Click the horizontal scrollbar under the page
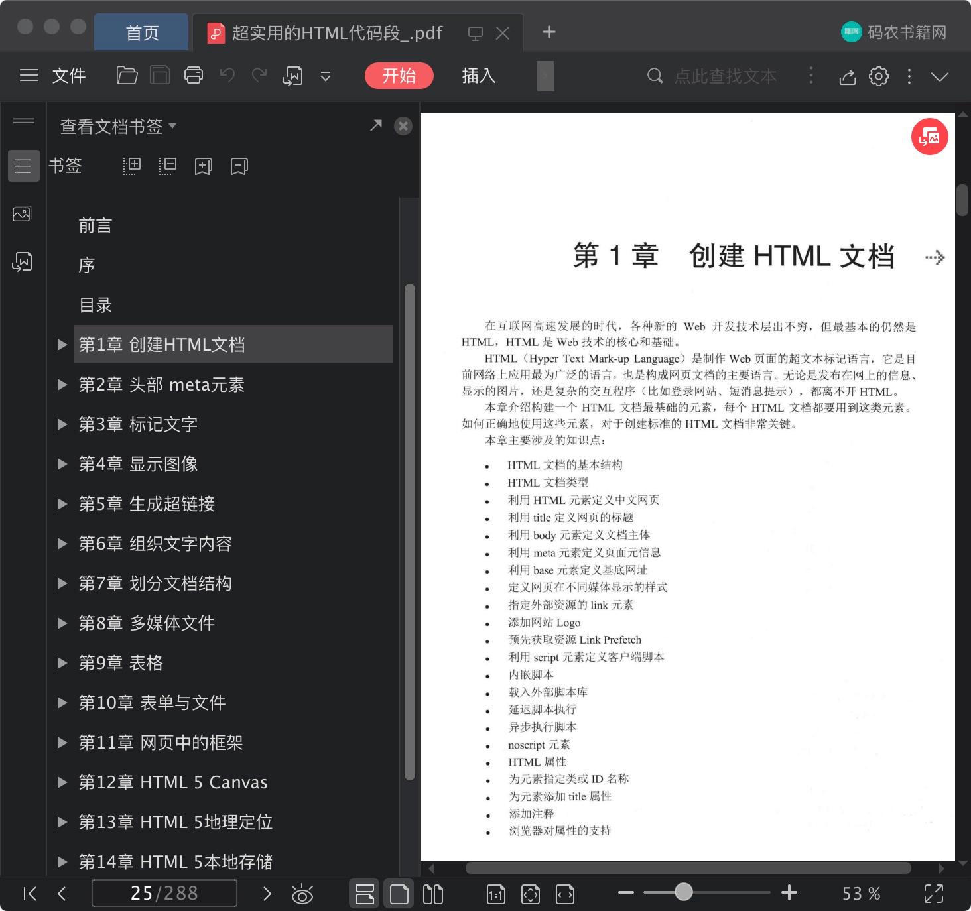The height and width of the screenshot is (911, 971). tap(688, 868)
